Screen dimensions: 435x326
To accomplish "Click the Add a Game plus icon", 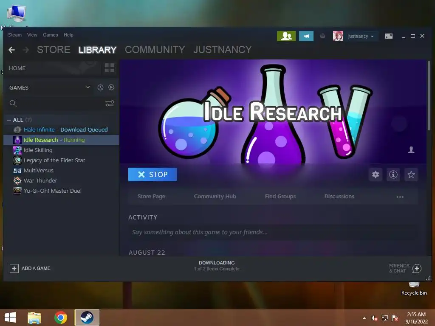I will pos(14,268).
